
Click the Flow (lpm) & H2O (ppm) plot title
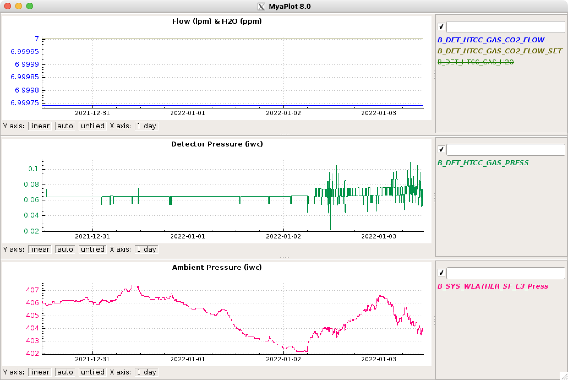[217, 21]
